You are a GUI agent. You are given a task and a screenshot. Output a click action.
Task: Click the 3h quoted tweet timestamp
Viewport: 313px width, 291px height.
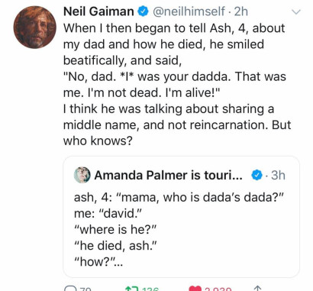click(x=278, y=175)
